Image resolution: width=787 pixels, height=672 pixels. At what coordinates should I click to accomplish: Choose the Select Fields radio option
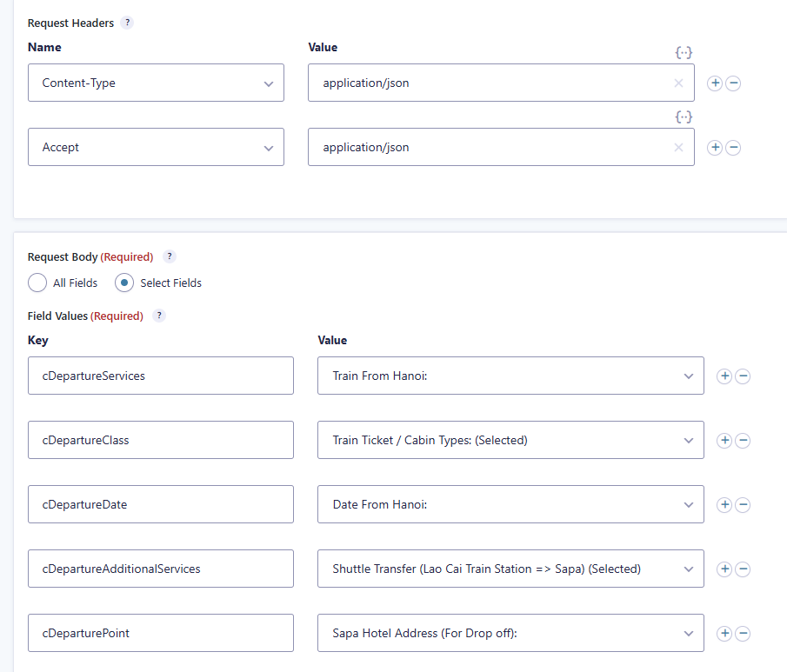point(124,283)
